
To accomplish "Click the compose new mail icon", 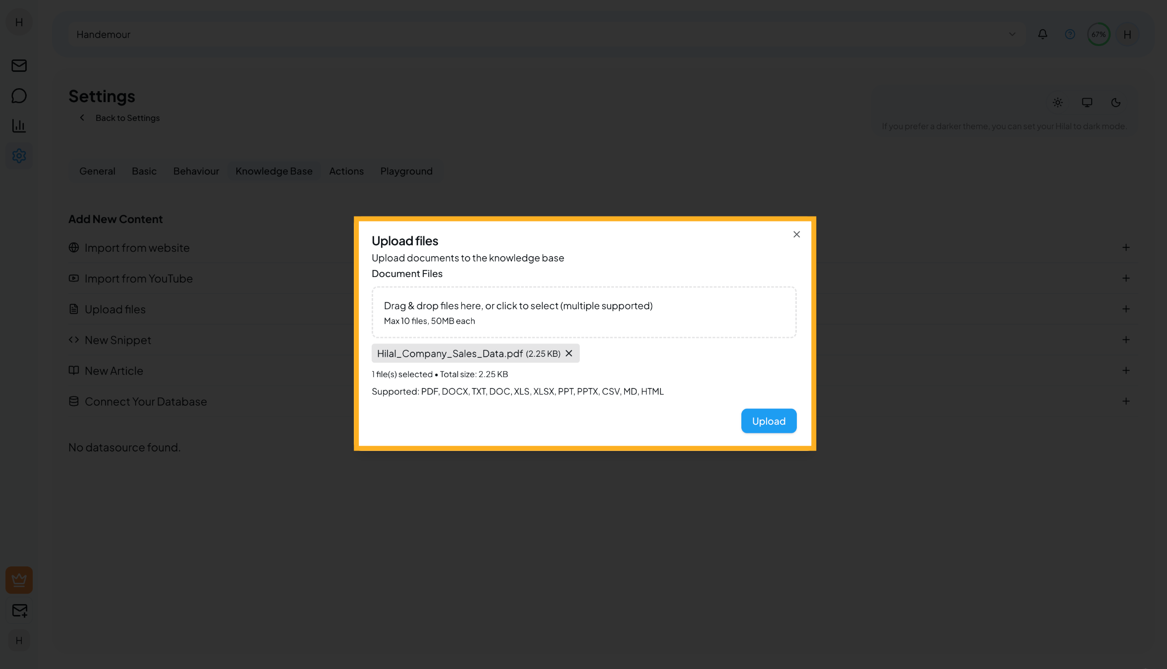I will pyautogui.click(x=19, y=611).
